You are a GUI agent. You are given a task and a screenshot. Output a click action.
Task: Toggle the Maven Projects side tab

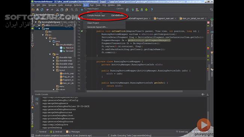tap(212, 40)
